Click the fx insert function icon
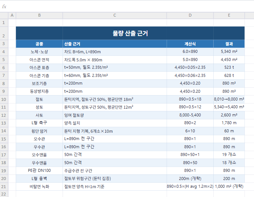The height and width of the screenshot is (197, 254). pyautogui.click(x=4, y=7)
